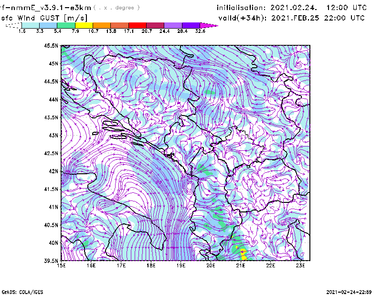
Task: Click the 44.5N latitude label
Action: [x=51, y=81]
